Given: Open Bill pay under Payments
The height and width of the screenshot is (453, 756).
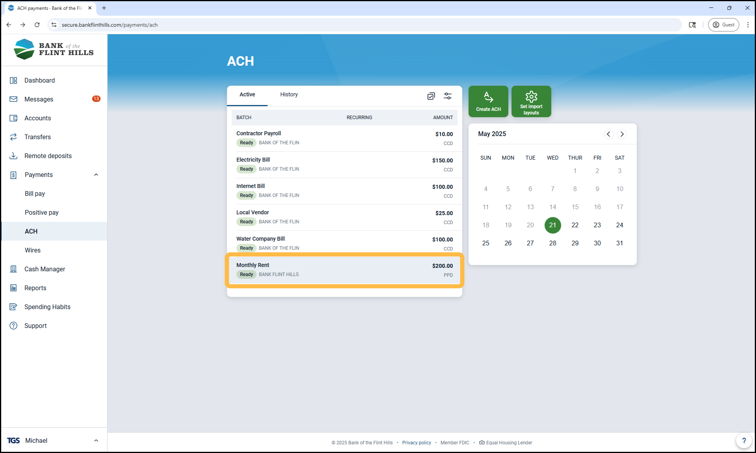Looking at the screenshot, I should pos(35,193).
